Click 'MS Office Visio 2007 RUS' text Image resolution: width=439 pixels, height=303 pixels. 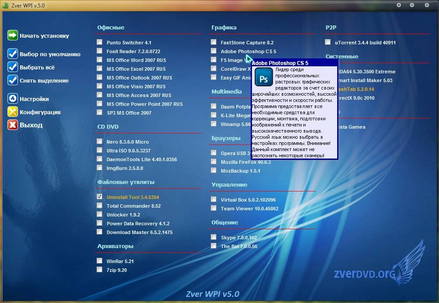pyautogui.click(x=136, y=87)
